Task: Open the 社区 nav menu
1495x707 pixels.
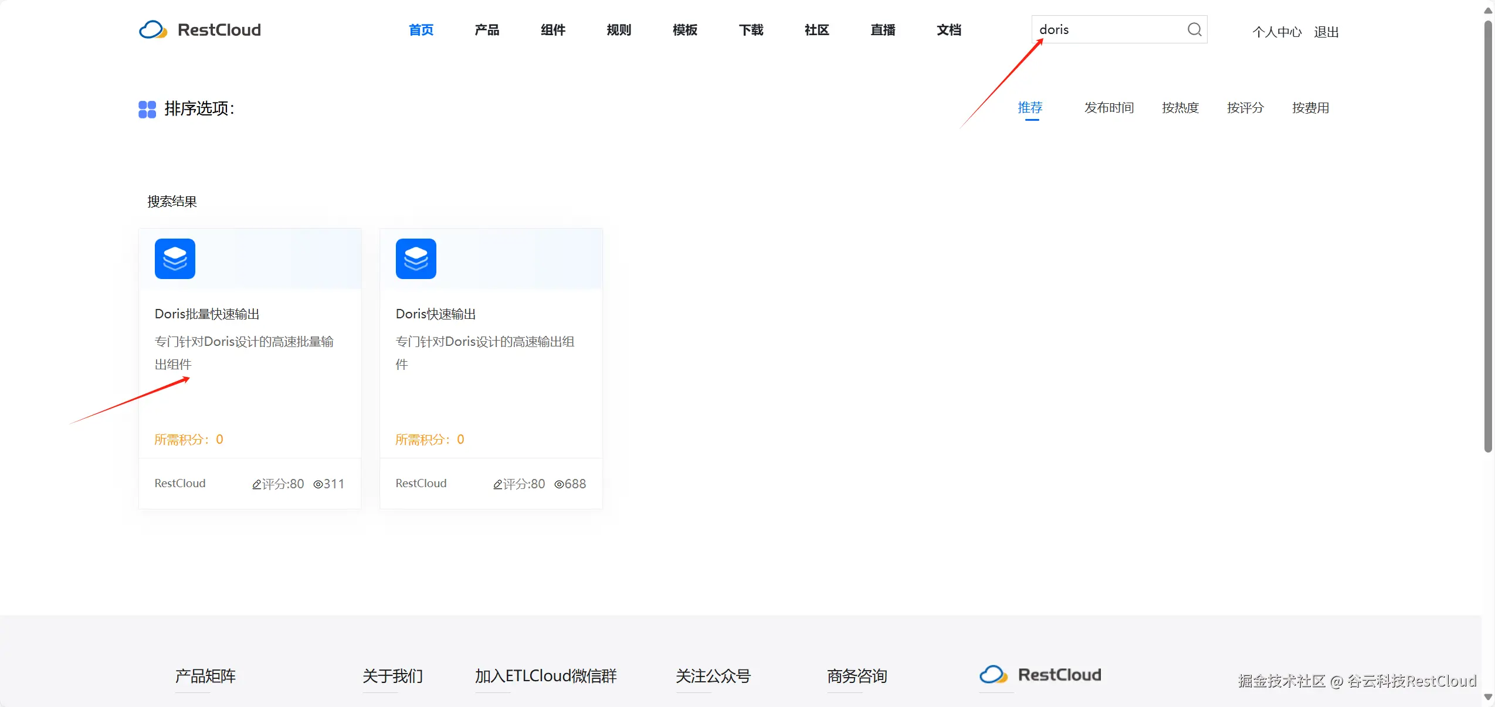Action: (x=817, y=30)
